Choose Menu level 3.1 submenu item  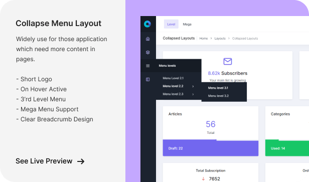(x=218, y=88)
